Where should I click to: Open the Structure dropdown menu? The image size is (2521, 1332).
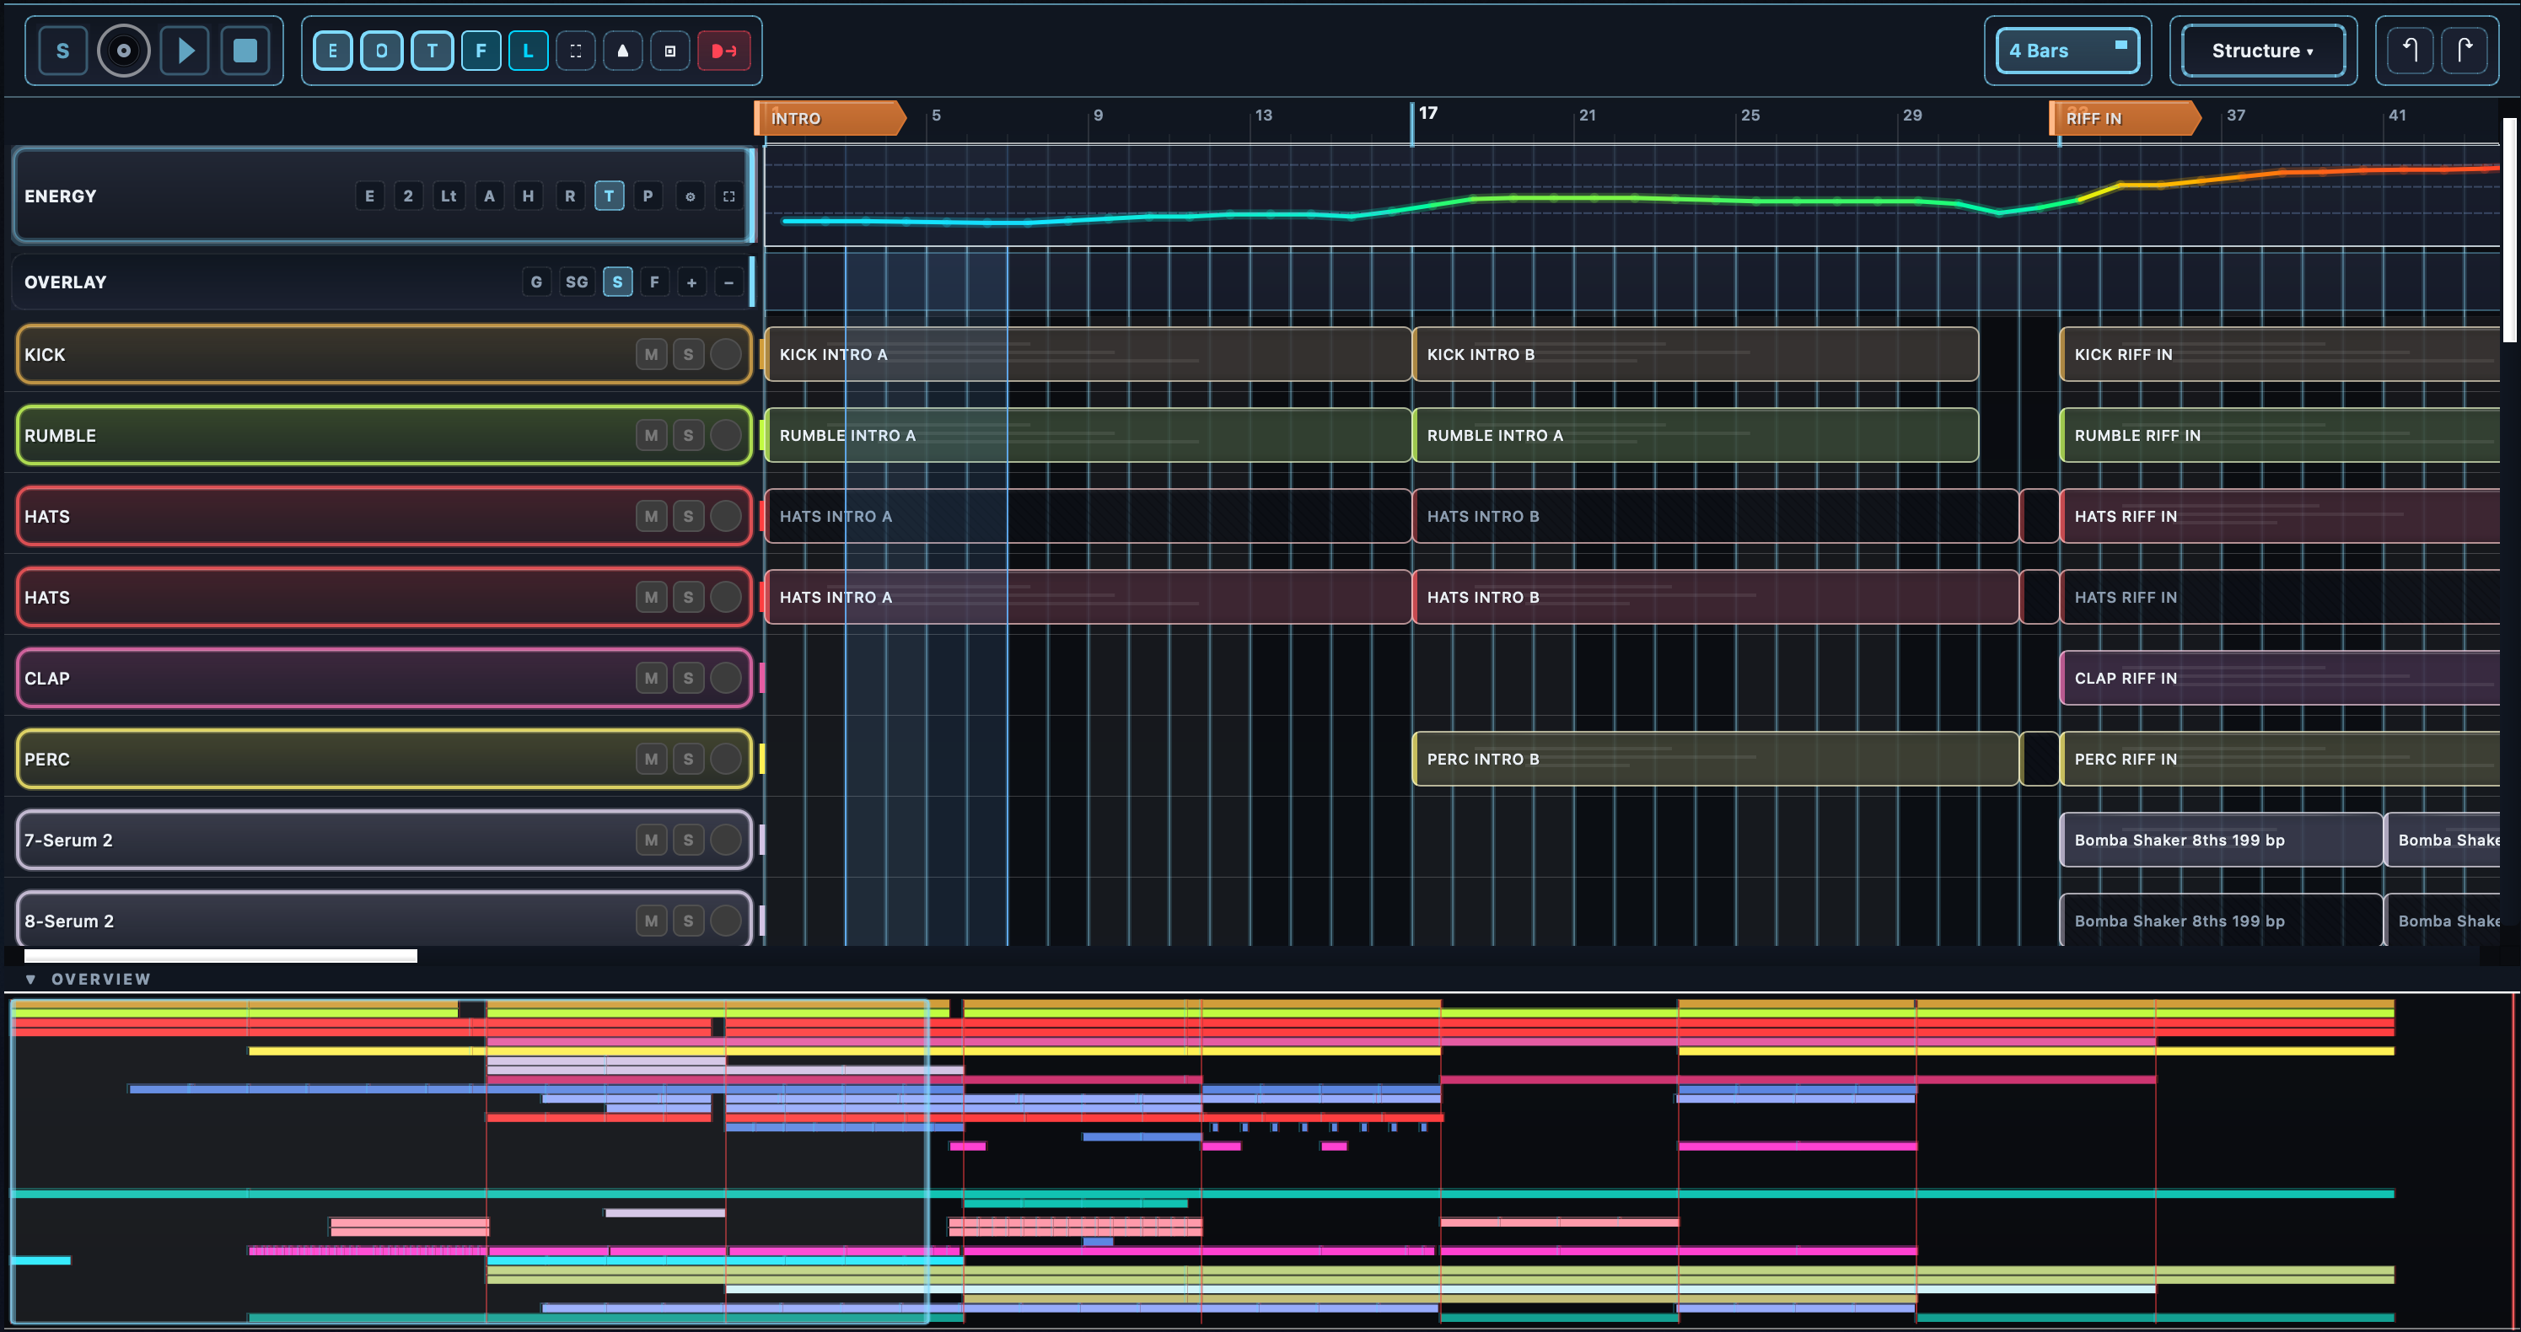pos(2263,51)
